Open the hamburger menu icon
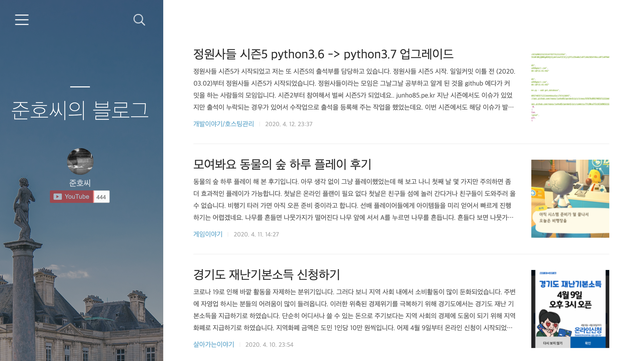The width and height of the screenshot is (628, 361). pos(22,20)
